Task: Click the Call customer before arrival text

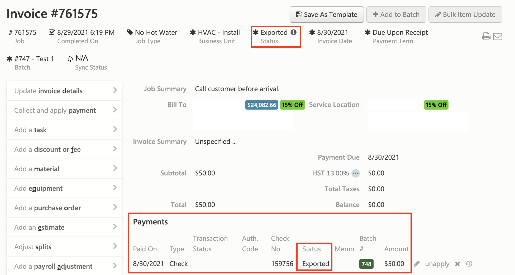Action: pos(237,89)
